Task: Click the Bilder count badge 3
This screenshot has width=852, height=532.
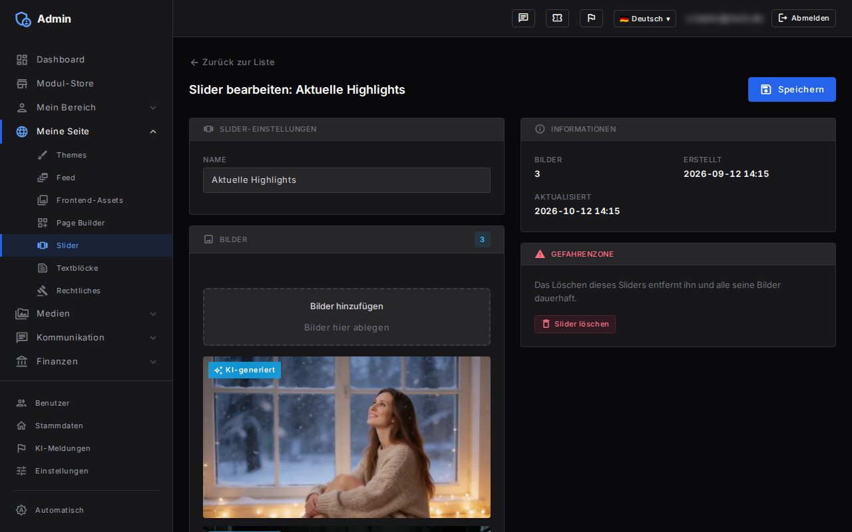Action: (x=483, y=239)
